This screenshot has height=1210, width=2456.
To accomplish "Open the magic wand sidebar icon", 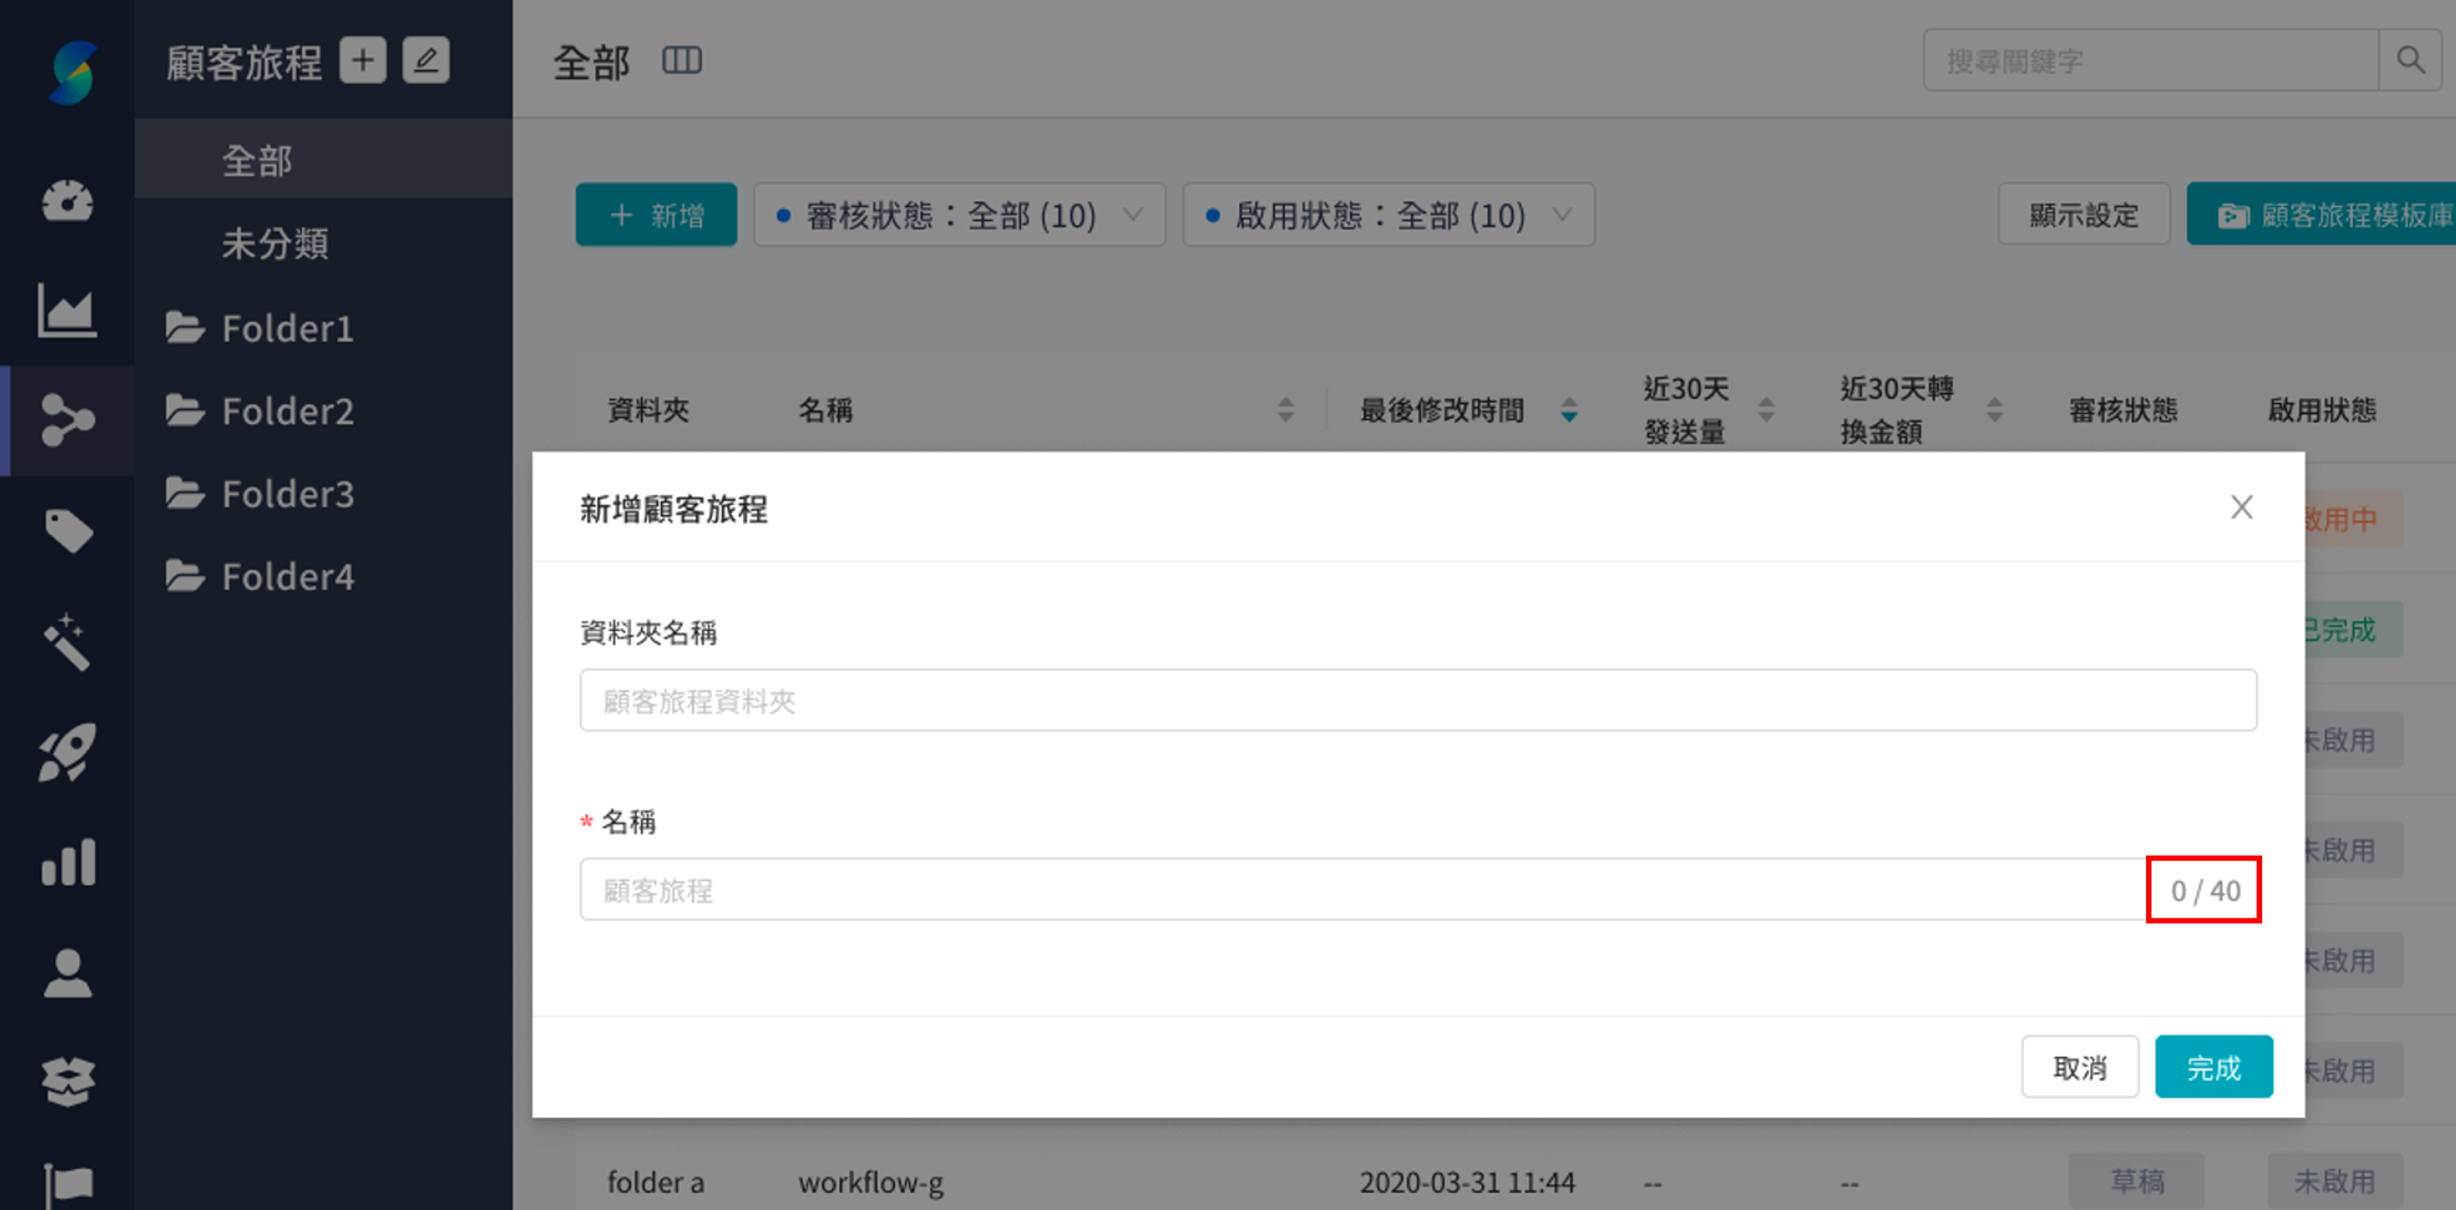I will [67, 642].
